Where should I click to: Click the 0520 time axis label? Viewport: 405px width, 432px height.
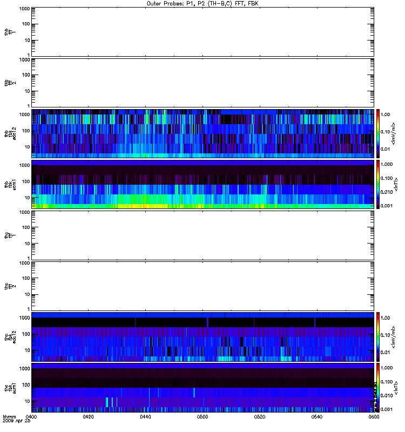(260, 417)
